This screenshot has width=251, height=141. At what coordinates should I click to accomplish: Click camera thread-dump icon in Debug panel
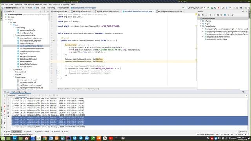(x=5, y=119)
